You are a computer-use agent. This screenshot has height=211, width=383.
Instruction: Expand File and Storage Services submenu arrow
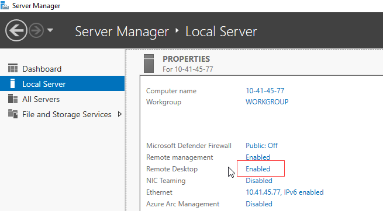(x=120, y=114)
